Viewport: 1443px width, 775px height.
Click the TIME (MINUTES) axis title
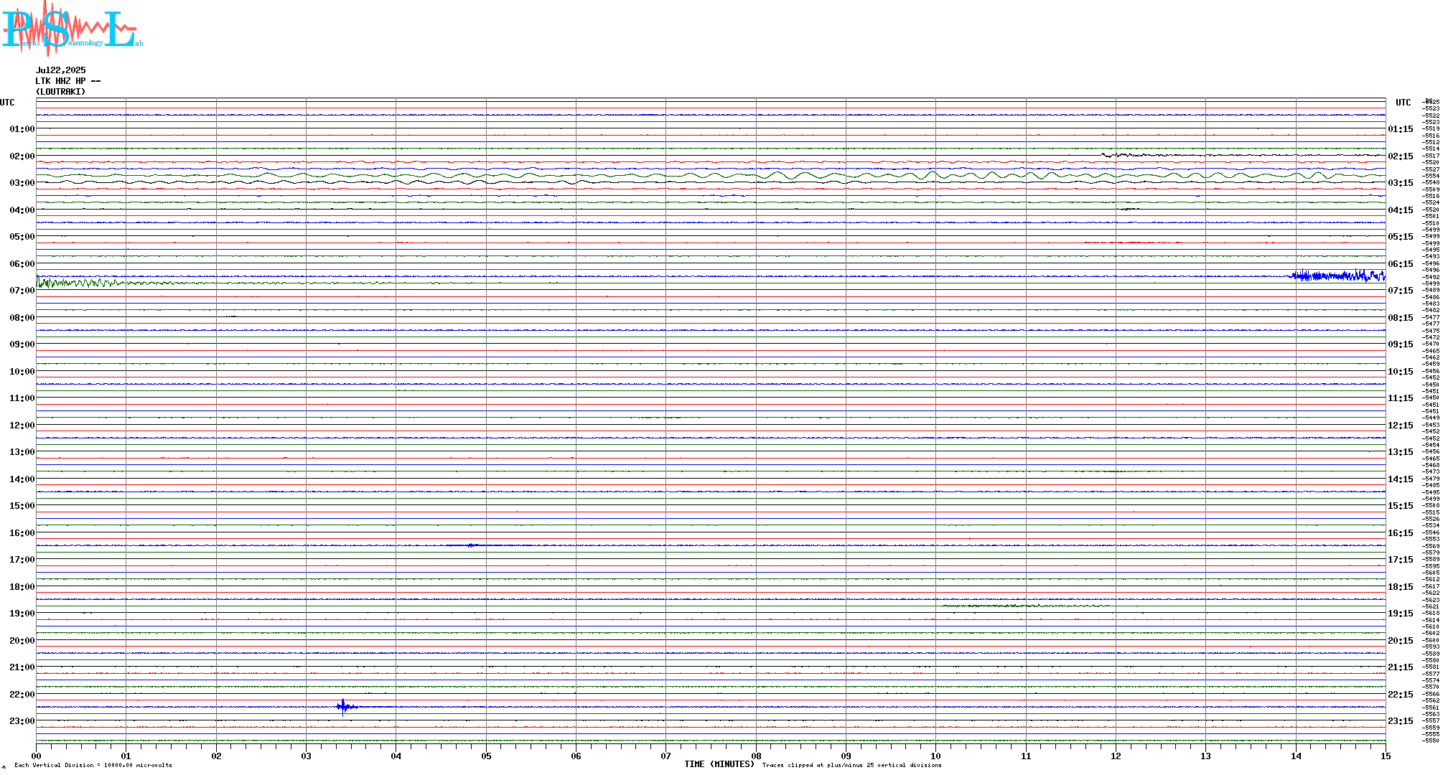(719, 764)
